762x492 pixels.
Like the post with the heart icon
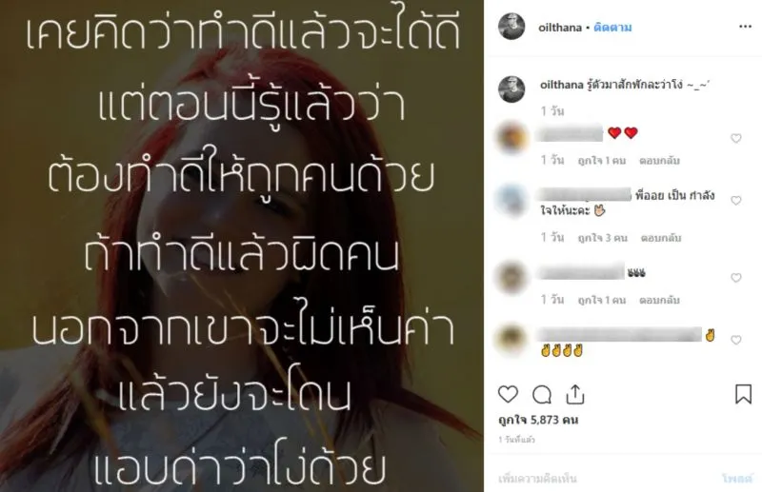tap(508, 394)
